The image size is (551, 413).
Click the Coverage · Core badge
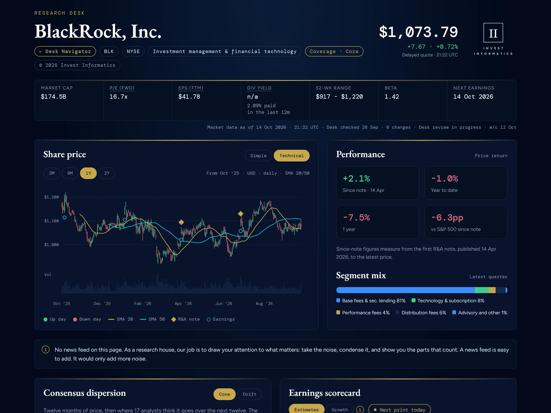(334, 51)
